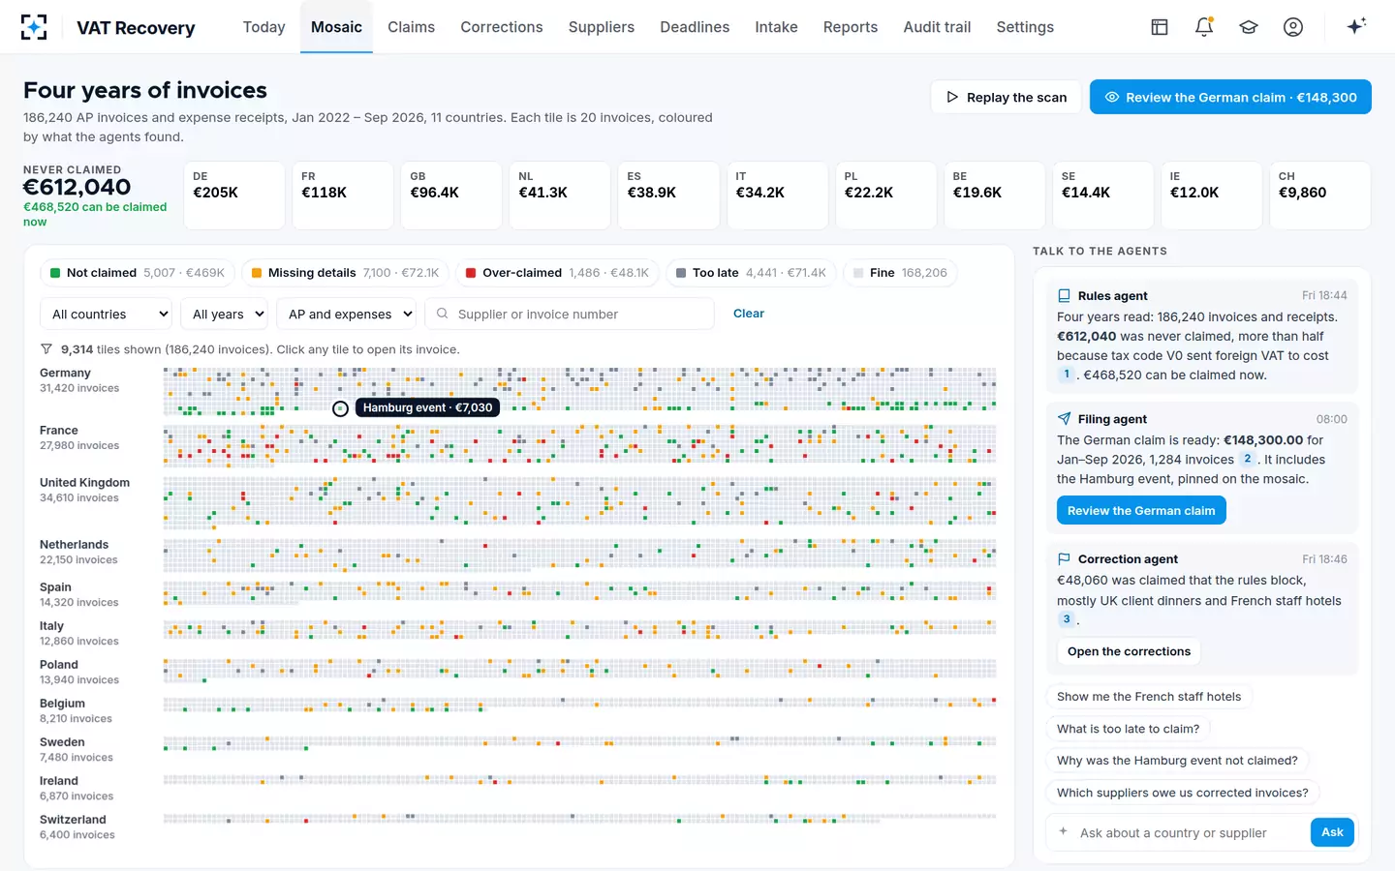
Task: Click the Hamburg event pin marker on mosaic
Action: pos(340,408)
